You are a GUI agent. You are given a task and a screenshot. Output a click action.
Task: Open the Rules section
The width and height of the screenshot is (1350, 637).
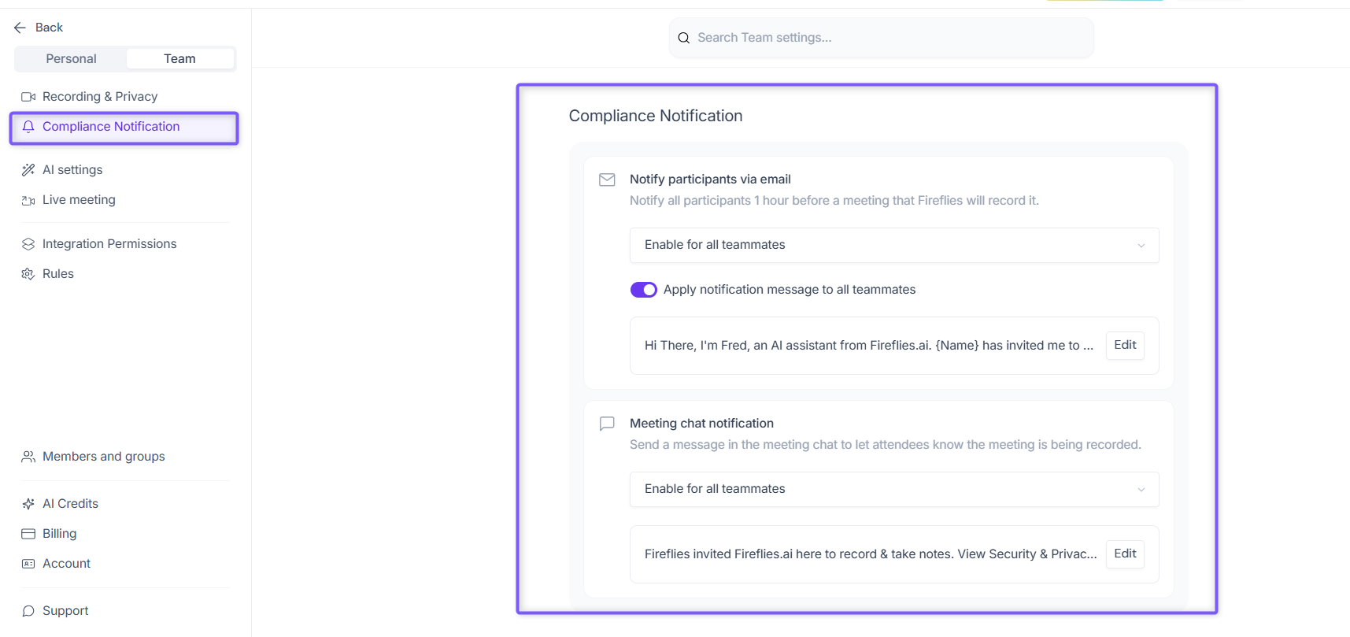58,274
